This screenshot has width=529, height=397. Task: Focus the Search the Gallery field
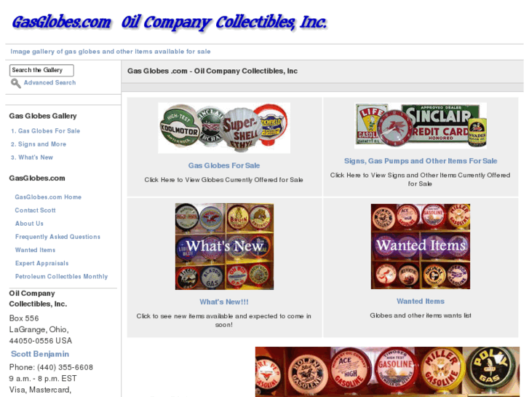click(x=41, y=70)
